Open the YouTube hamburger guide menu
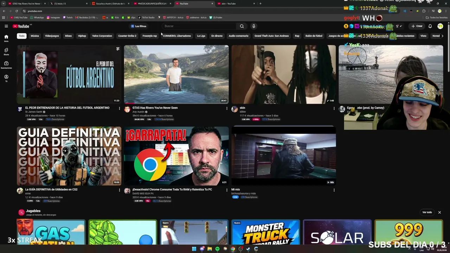Image resolution: width=450 pixels, height=253 pixels. (6, 26)
